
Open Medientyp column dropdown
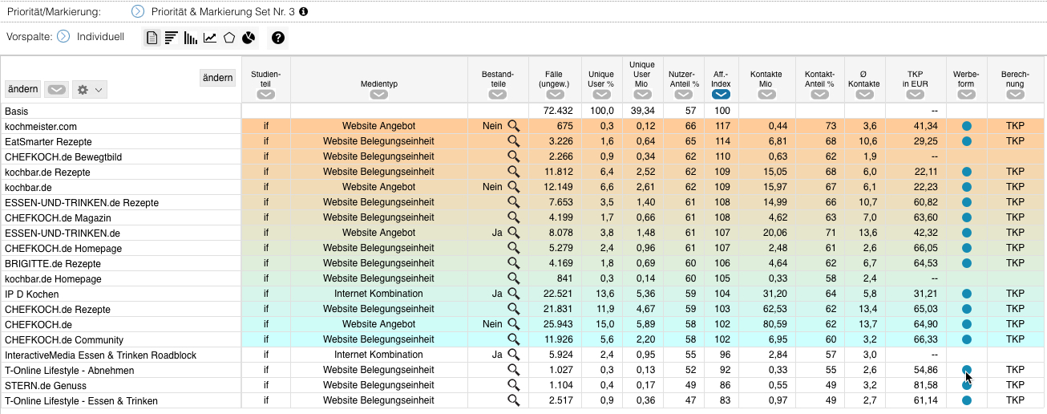point(379,95)
